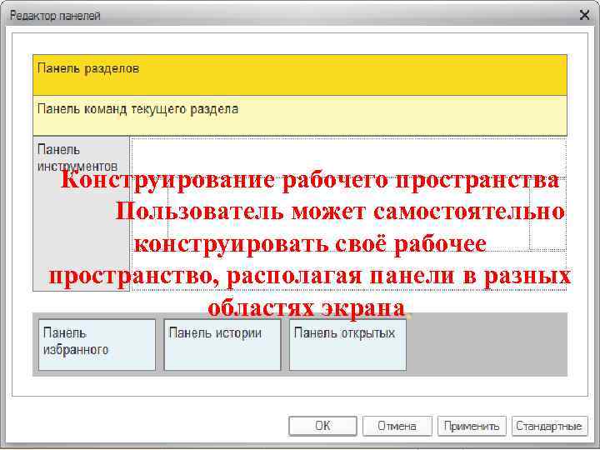Image resolution: width=600 pixels, height=450 pixels.
Task: Reset layout with the Стандартные button
Action: click(549, 426)
